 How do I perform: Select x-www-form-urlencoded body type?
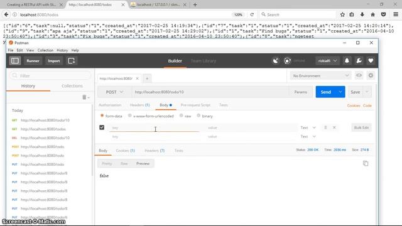coord(130,116)
